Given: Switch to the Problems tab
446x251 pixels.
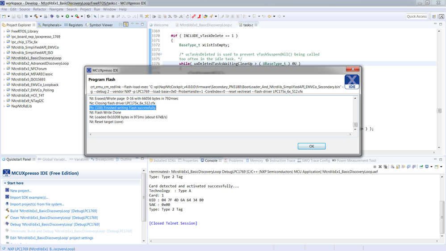Looking at the screenshot, I should [x=233, y=160].
